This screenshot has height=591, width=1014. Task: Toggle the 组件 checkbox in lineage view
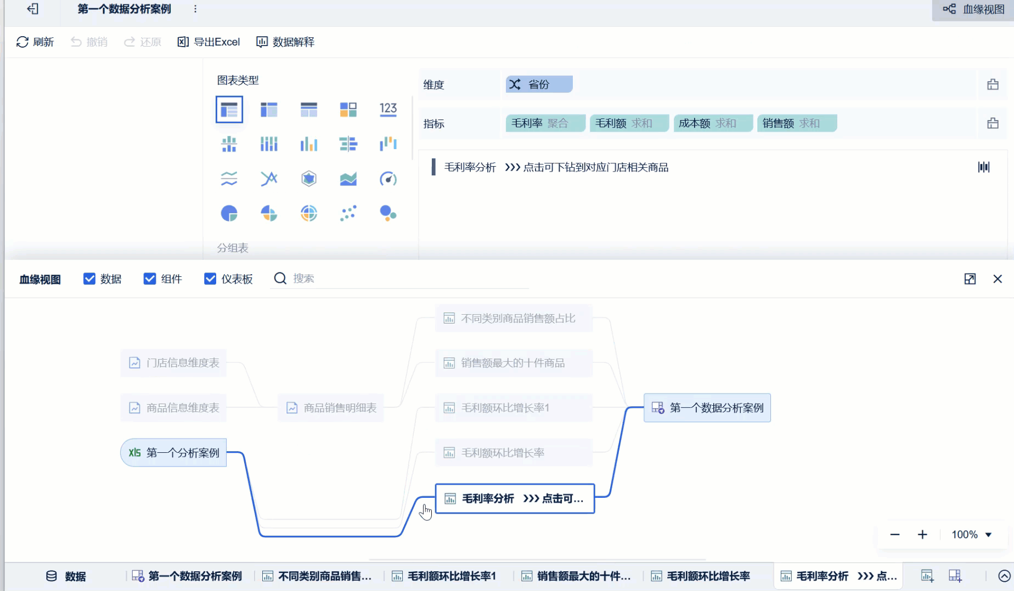coord(150,279)
